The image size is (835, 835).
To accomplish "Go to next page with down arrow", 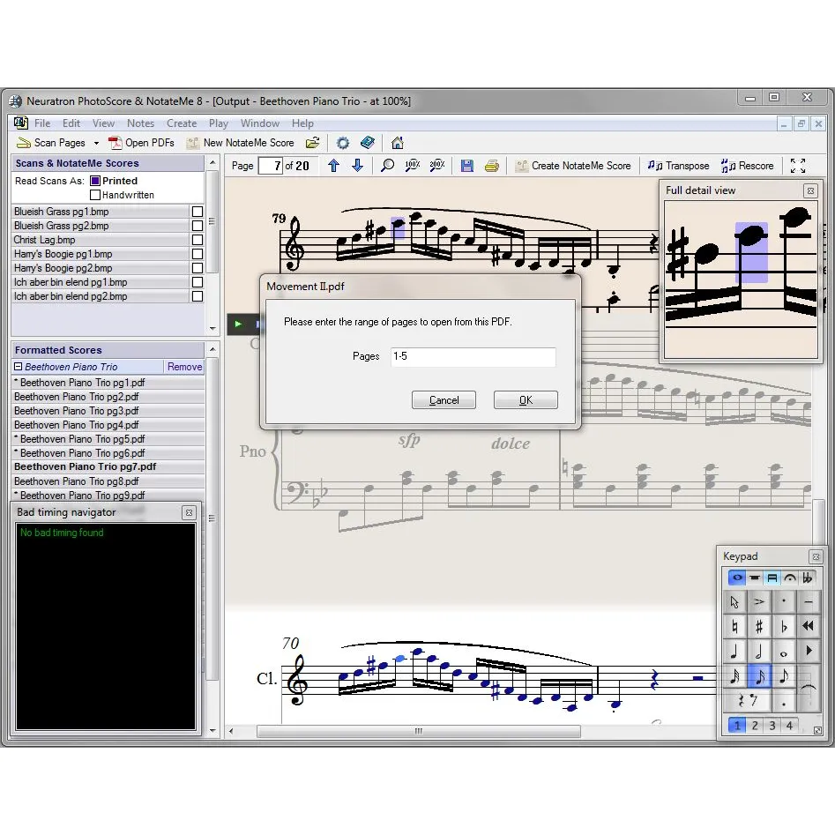I will point(357,166).
